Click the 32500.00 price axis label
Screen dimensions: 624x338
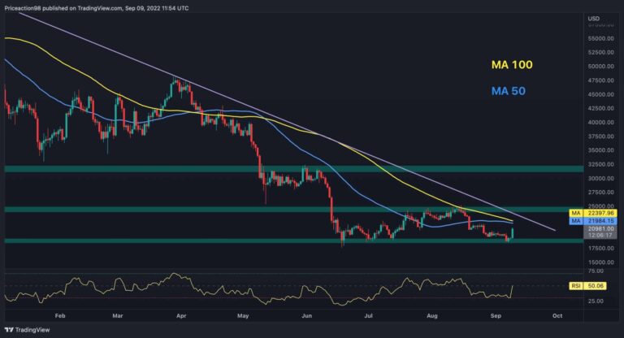click(x=601, y=164)
